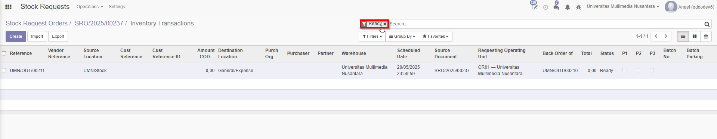Open the notification bell icon
This screenshot has width=717, height=139.
click(568, 7)
